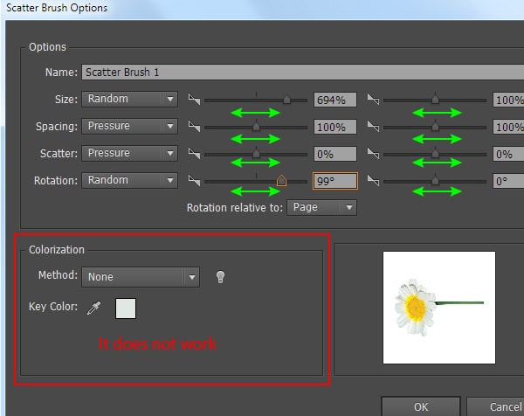Click the Spacing maximum slider handle

click(435, 127)
